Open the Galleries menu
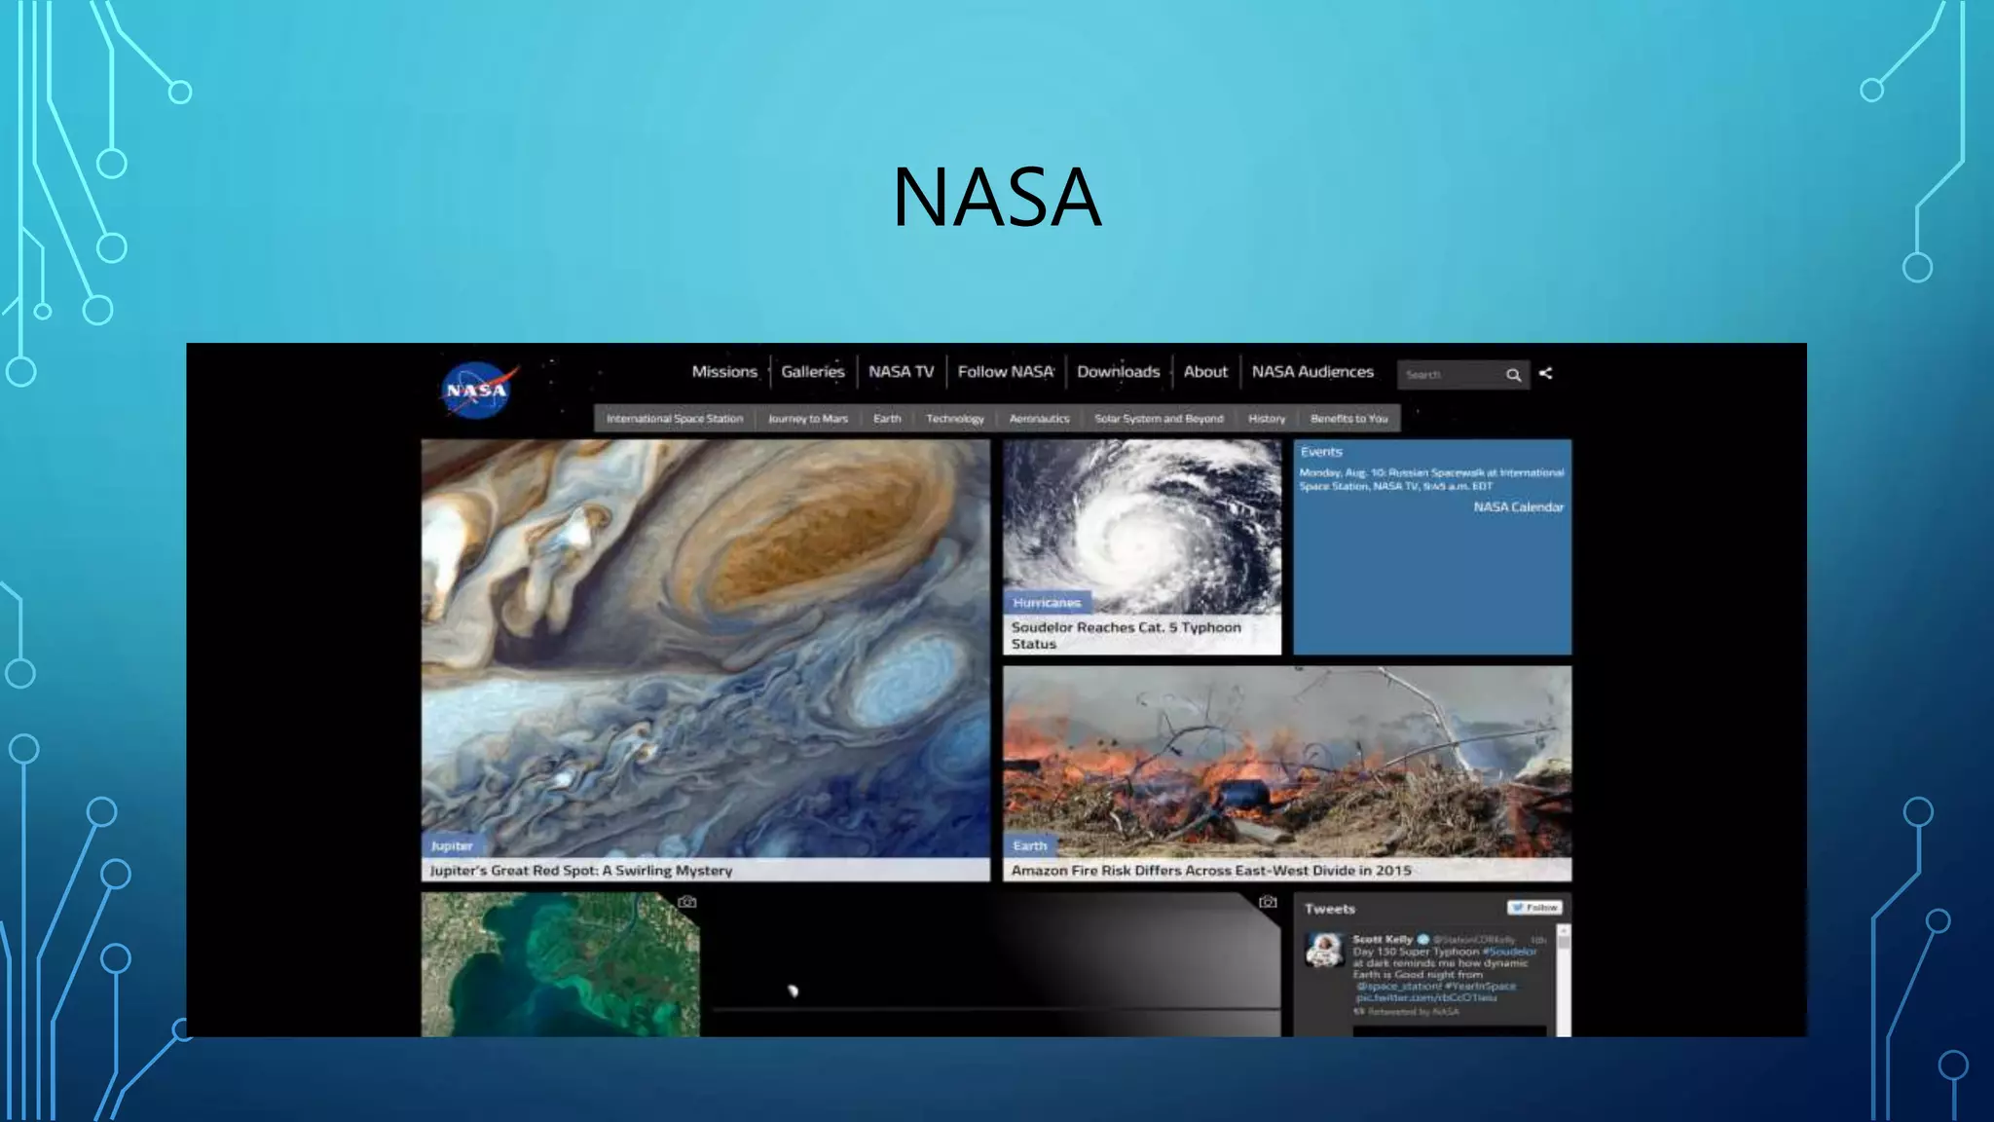 813,371
